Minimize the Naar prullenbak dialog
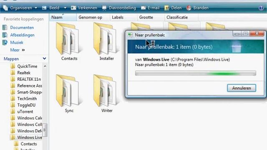Viewport: 267px width, 150px height. pyautogui.click(x=237, y=34)
